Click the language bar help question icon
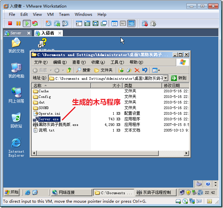 [208, 184]
